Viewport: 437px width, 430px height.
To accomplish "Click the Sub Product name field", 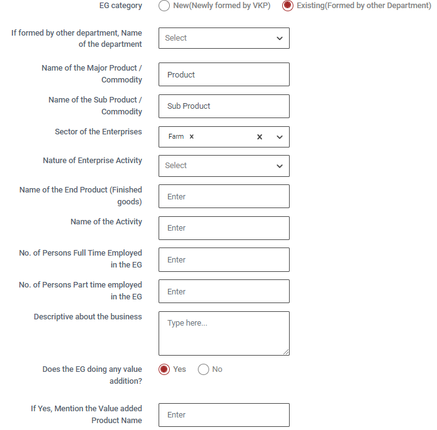I will coord(224,106).
